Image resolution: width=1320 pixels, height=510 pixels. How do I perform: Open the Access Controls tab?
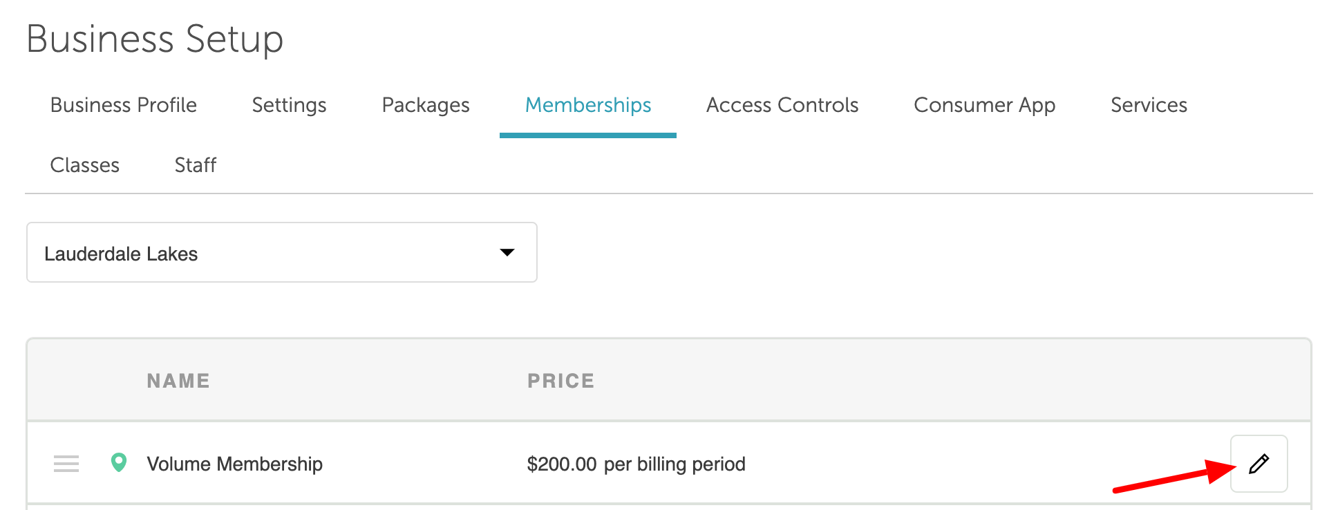[782, 105]
